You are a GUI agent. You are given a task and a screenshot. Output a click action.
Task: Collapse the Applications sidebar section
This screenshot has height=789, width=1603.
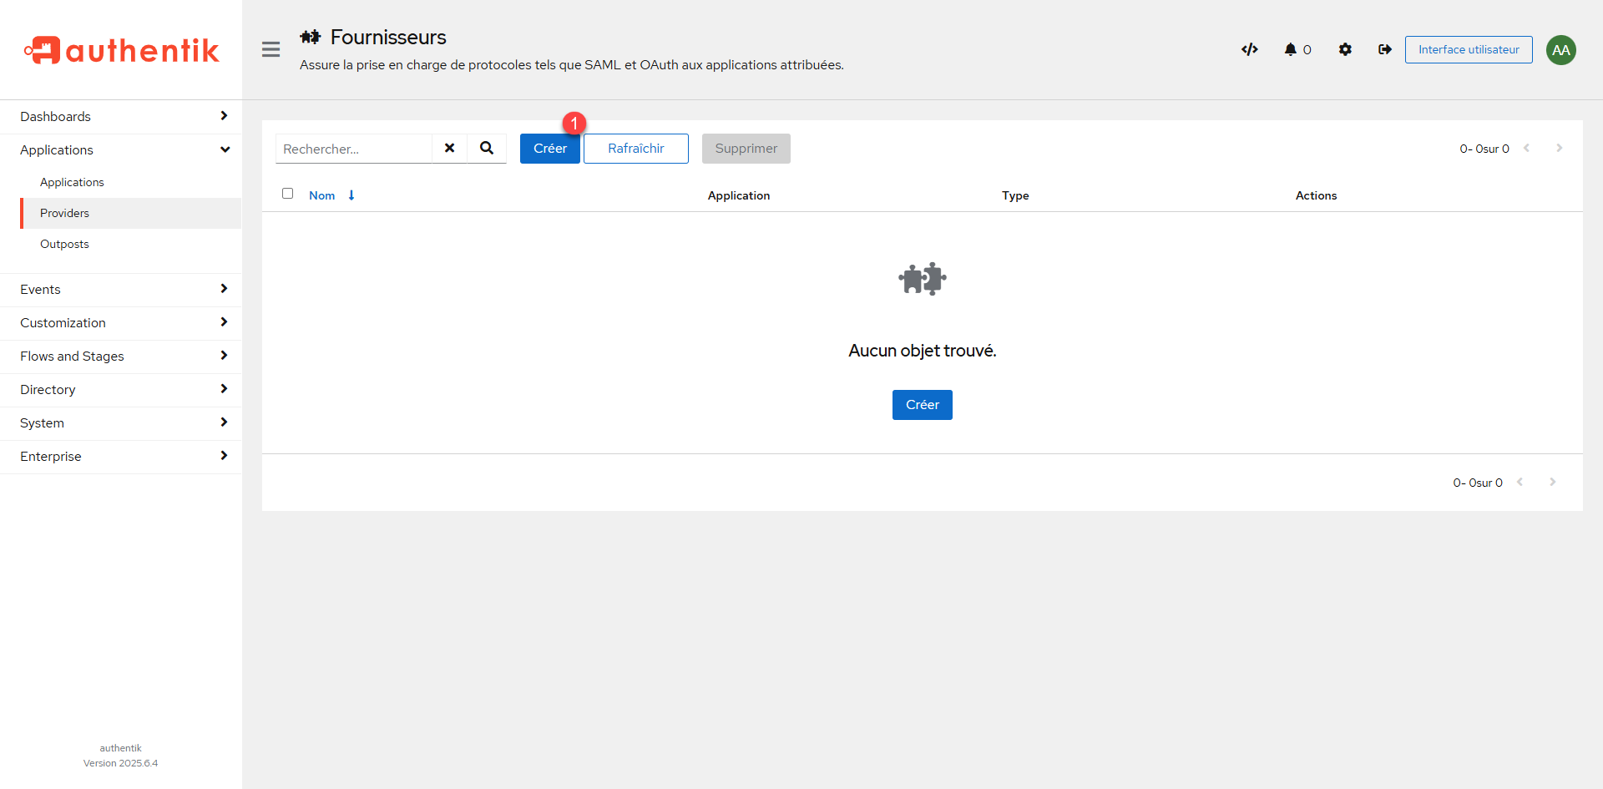tap(121, 150)
